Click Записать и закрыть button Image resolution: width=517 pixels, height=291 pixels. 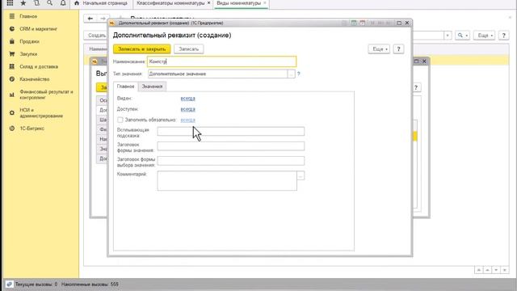coord(142,48)
